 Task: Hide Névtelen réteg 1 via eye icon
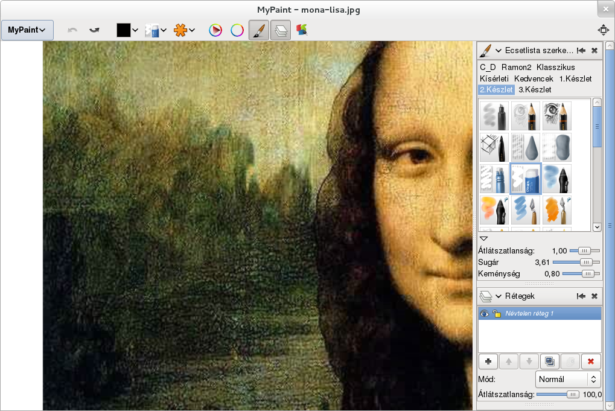pos(485,313)
